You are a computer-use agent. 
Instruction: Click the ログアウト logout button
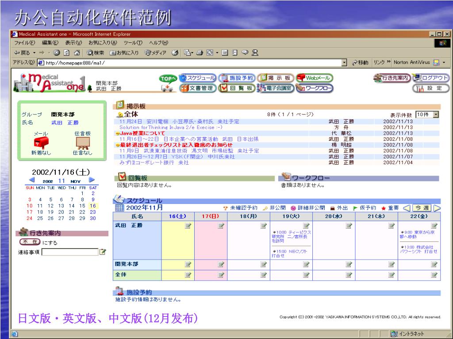point(431,78)
